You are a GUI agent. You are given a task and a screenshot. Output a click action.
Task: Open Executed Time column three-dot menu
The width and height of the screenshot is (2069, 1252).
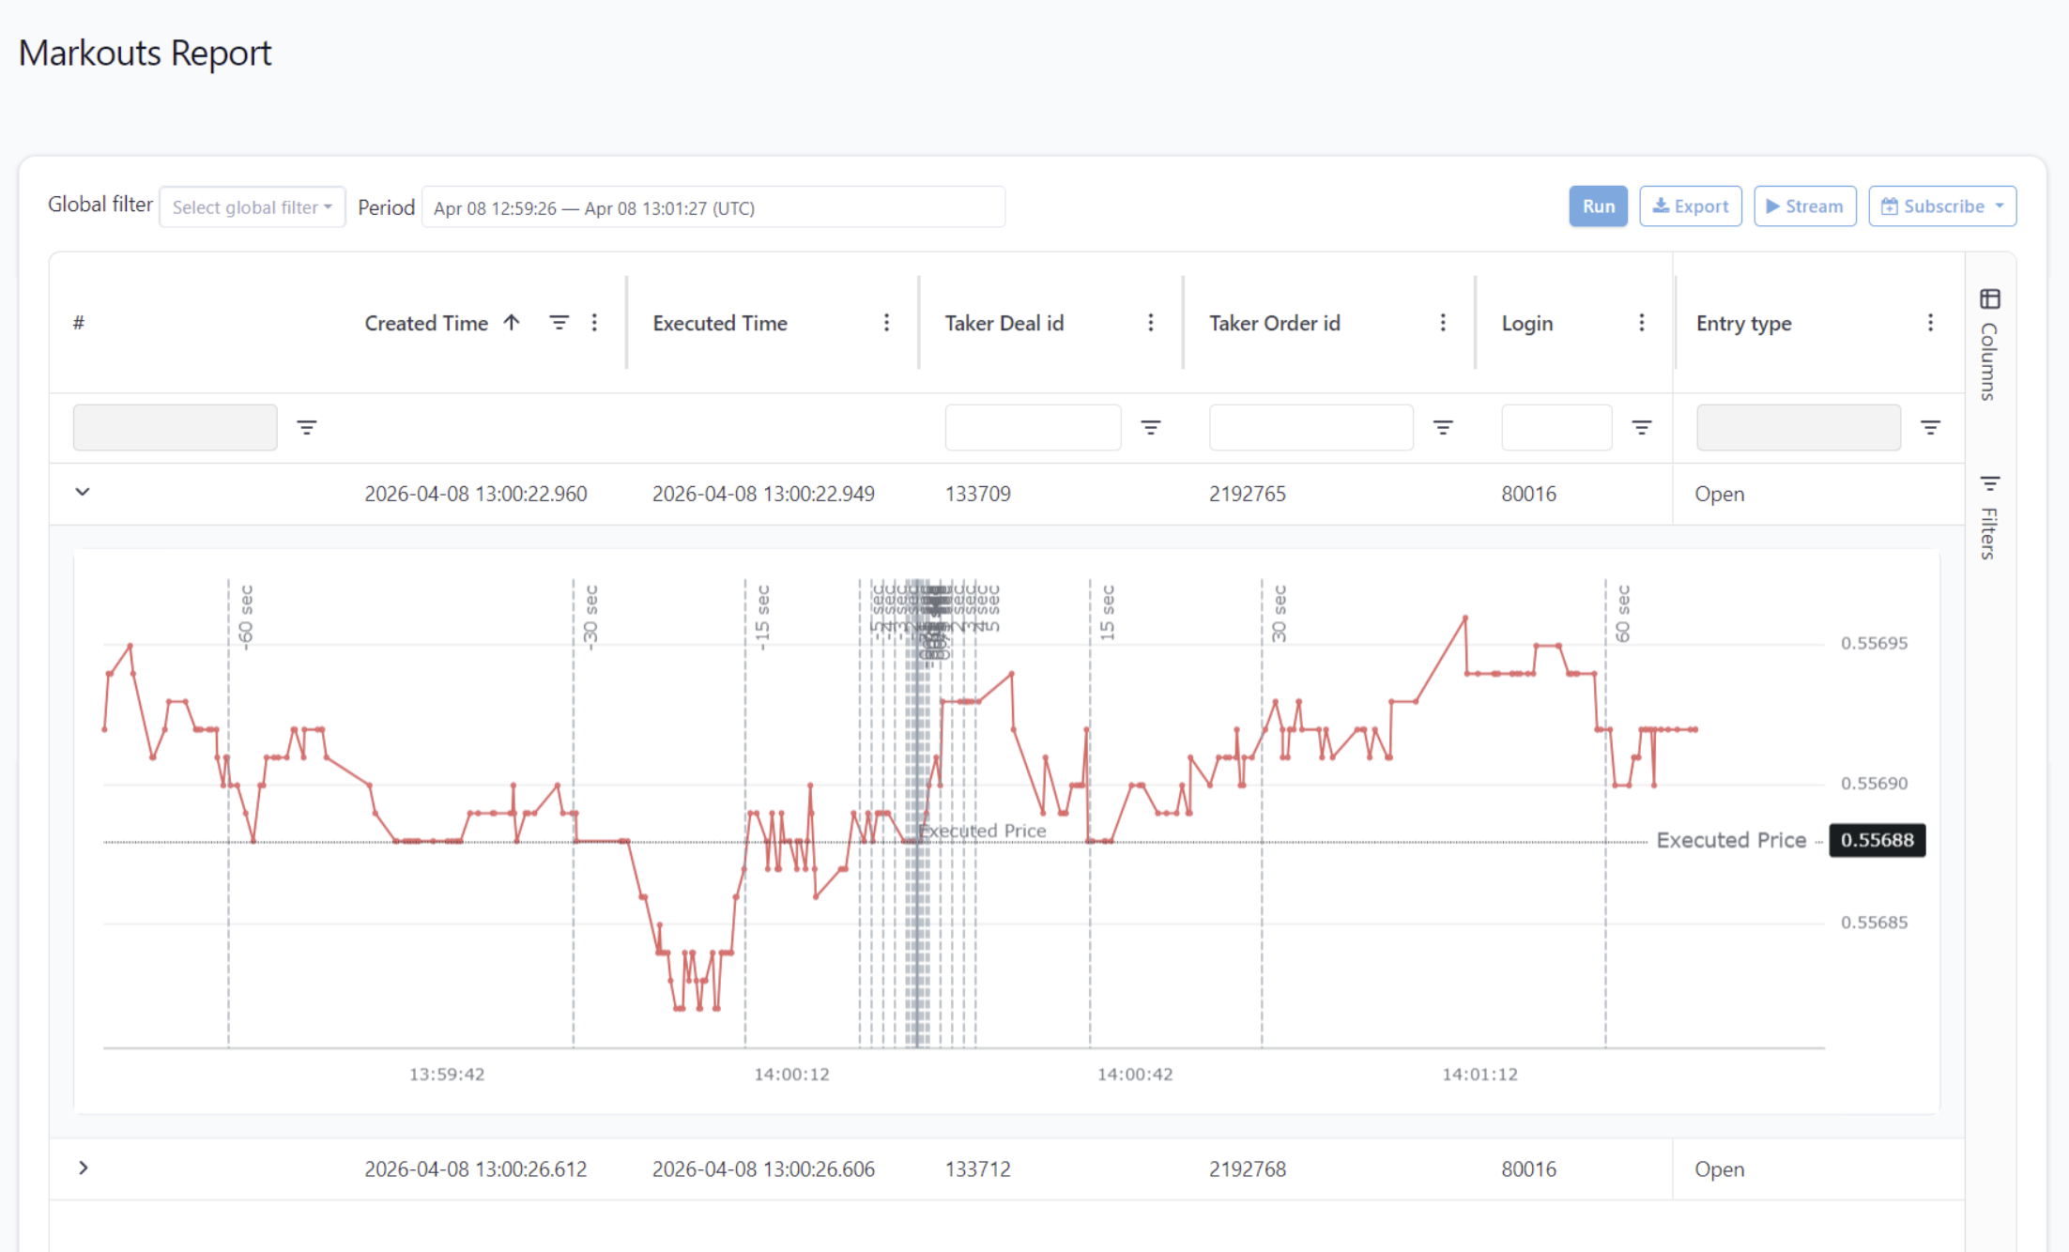pyautogui.click(x=886, y=323)
